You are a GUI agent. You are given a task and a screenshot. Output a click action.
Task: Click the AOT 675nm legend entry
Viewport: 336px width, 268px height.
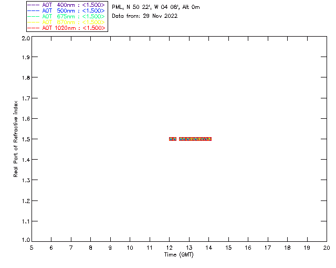[66, 16]
